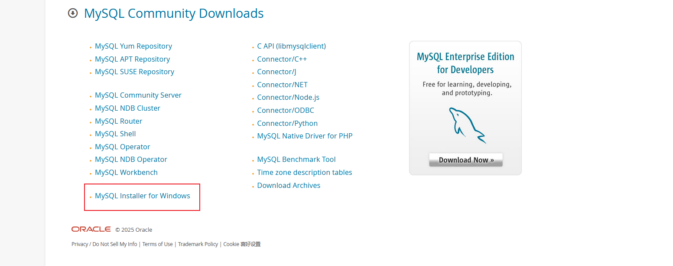Click MySQL Enterprise Edition for Developers title
Screen dimensions: 673x266
(465, 63)
